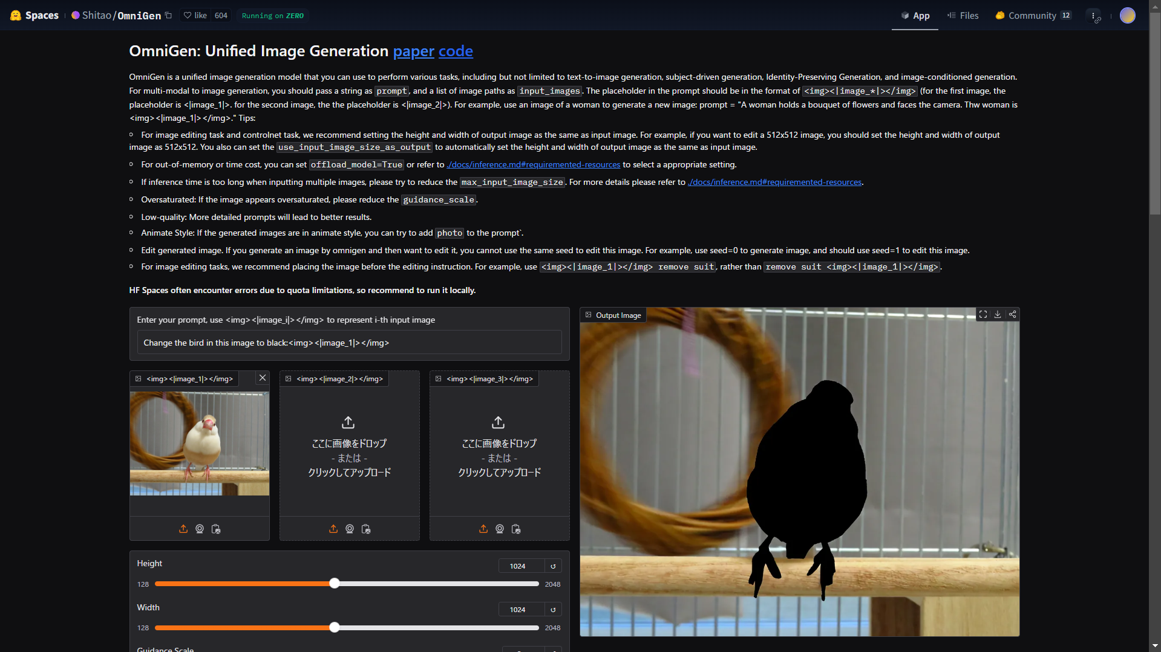This screenshot has height=652, width=1161.
Task: Switch to the Files tab
Action: click(963, 16)
